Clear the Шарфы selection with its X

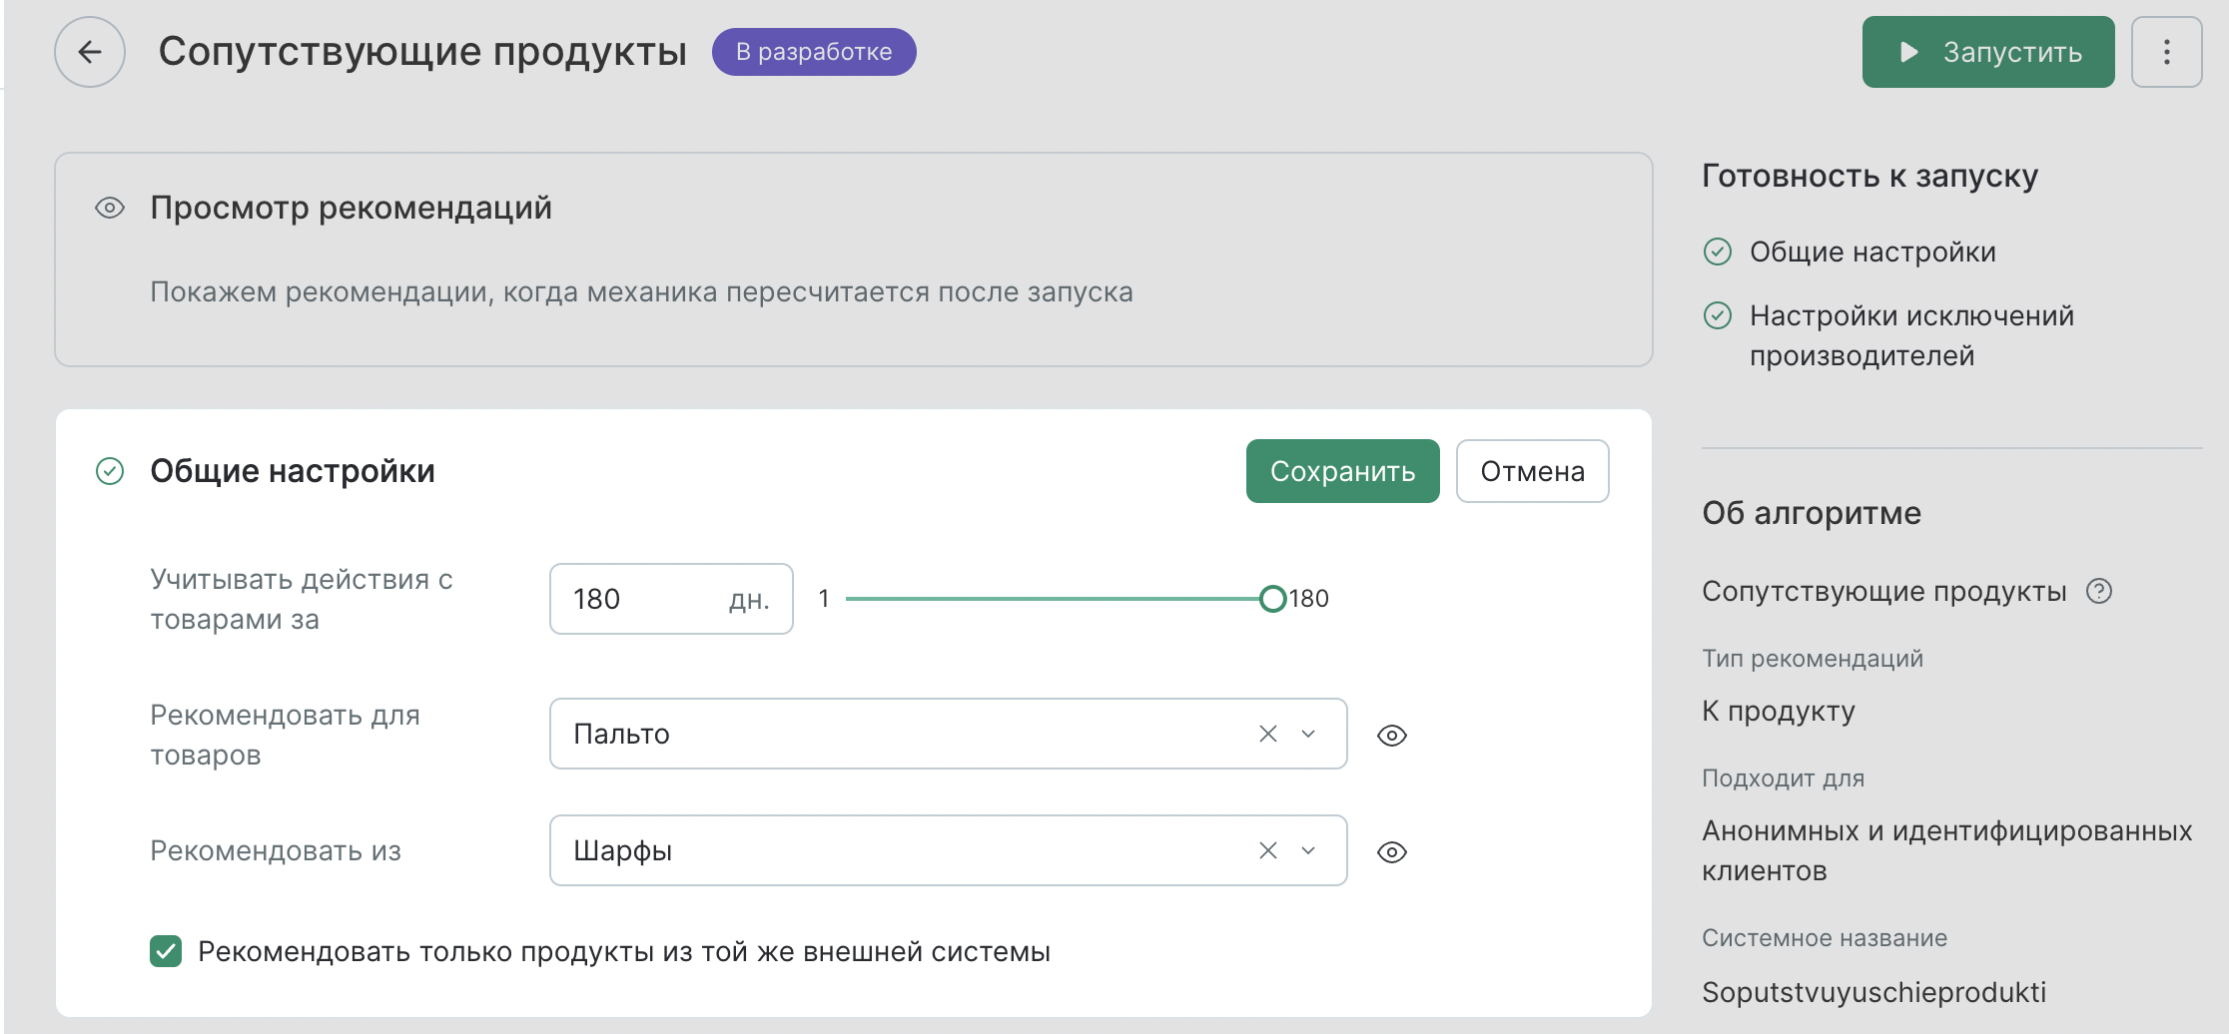(1268, 850)
